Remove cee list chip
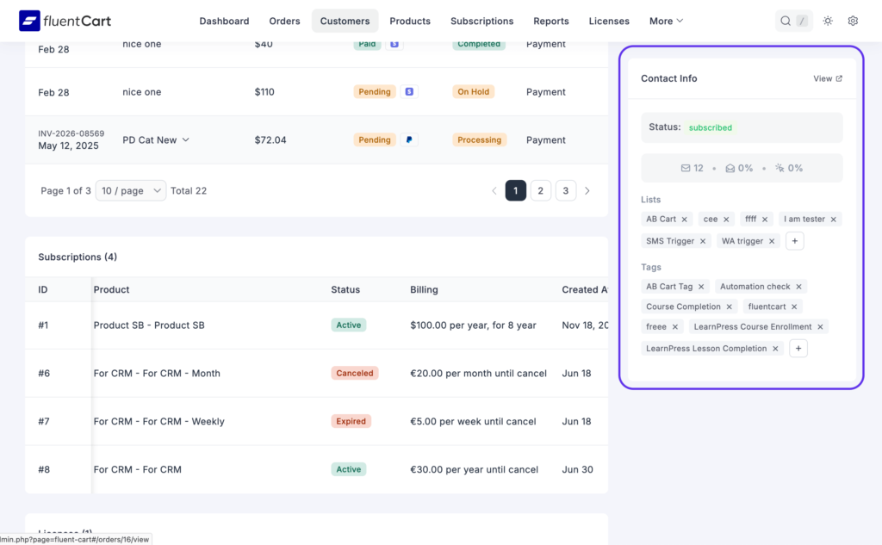This screenshot has width=882, height=545. 726,220
